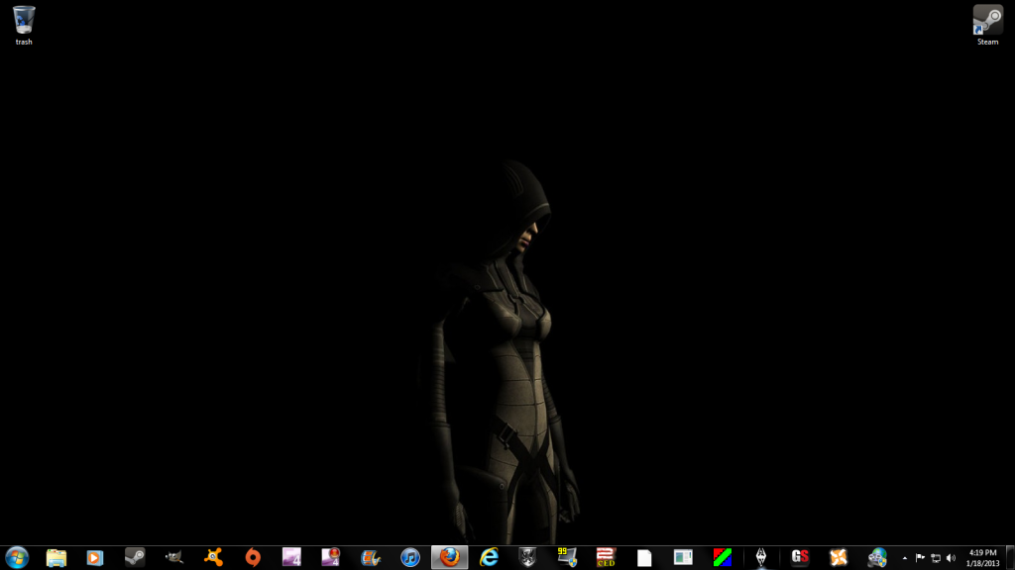Viewport: 1015px width, 570px height.
Task: Open the network status tray icon
Action: click(935, 558)
